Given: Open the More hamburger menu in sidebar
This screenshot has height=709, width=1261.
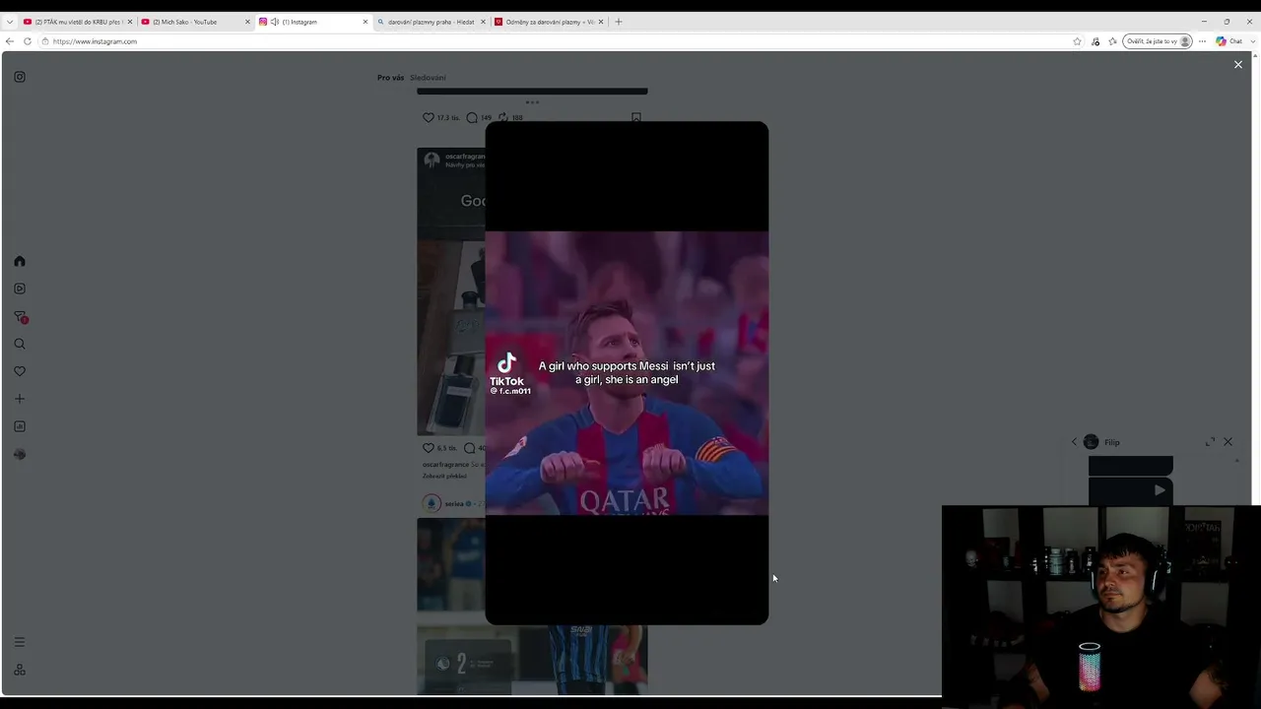Looking at the screenshot, I should coord(20,642).
